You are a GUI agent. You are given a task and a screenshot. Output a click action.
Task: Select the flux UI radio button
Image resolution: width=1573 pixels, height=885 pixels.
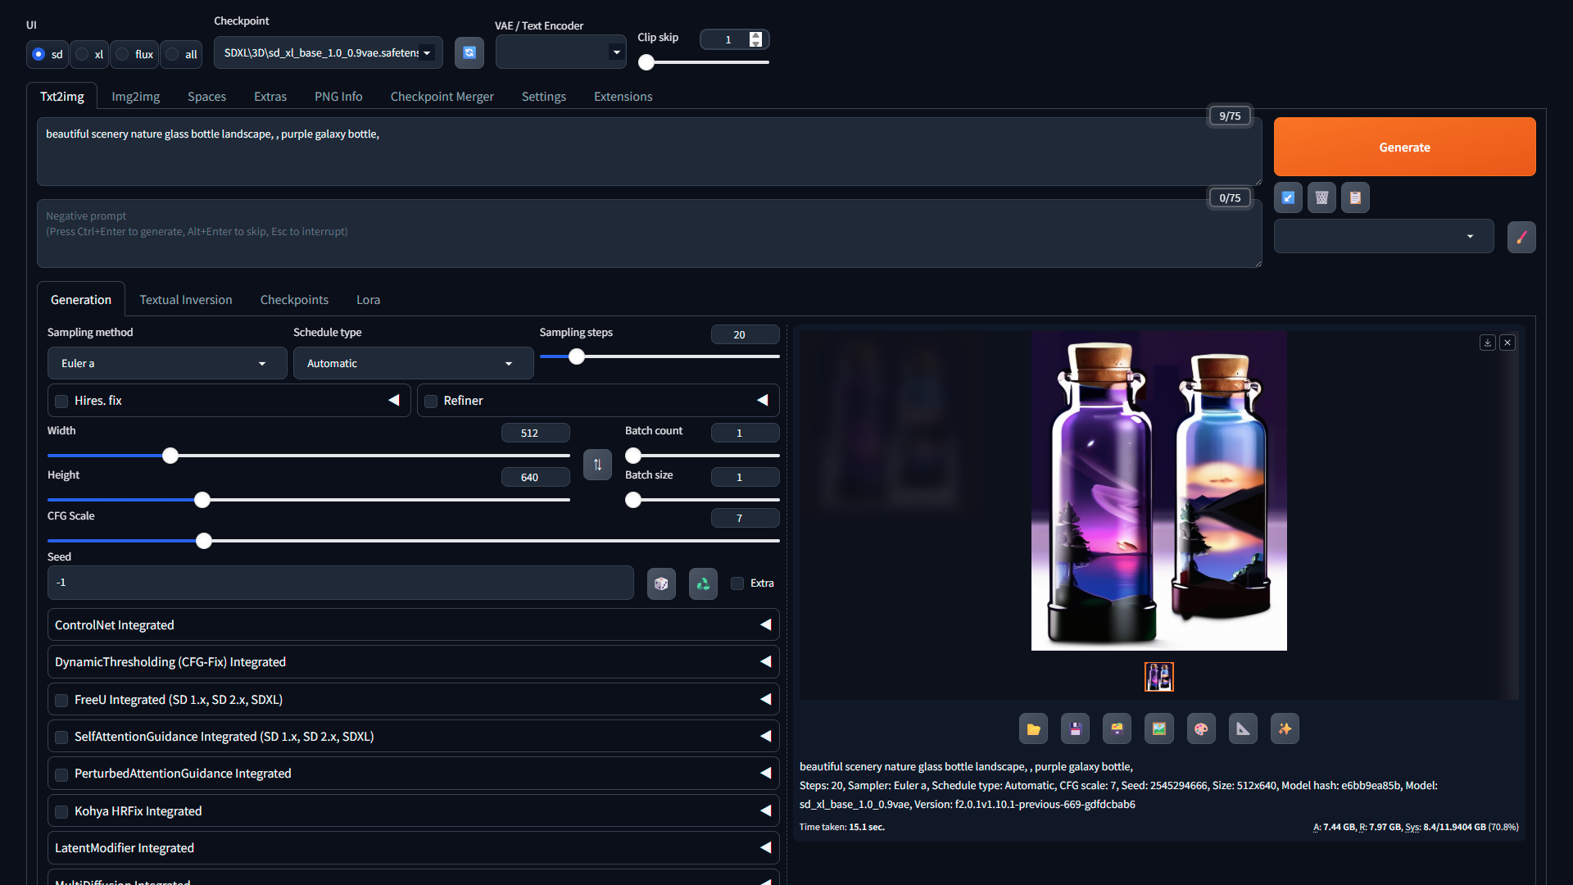pos(123,54)
